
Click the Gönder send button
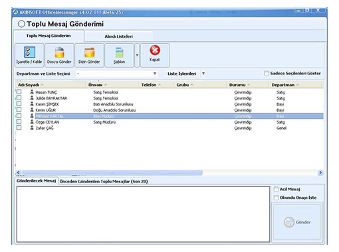(x=297, y=222)
